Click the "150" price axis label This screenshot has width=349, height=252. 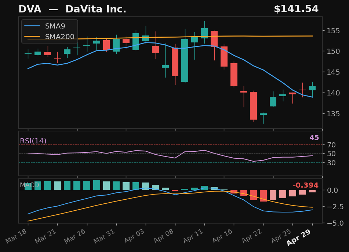[x=333, y=51]
